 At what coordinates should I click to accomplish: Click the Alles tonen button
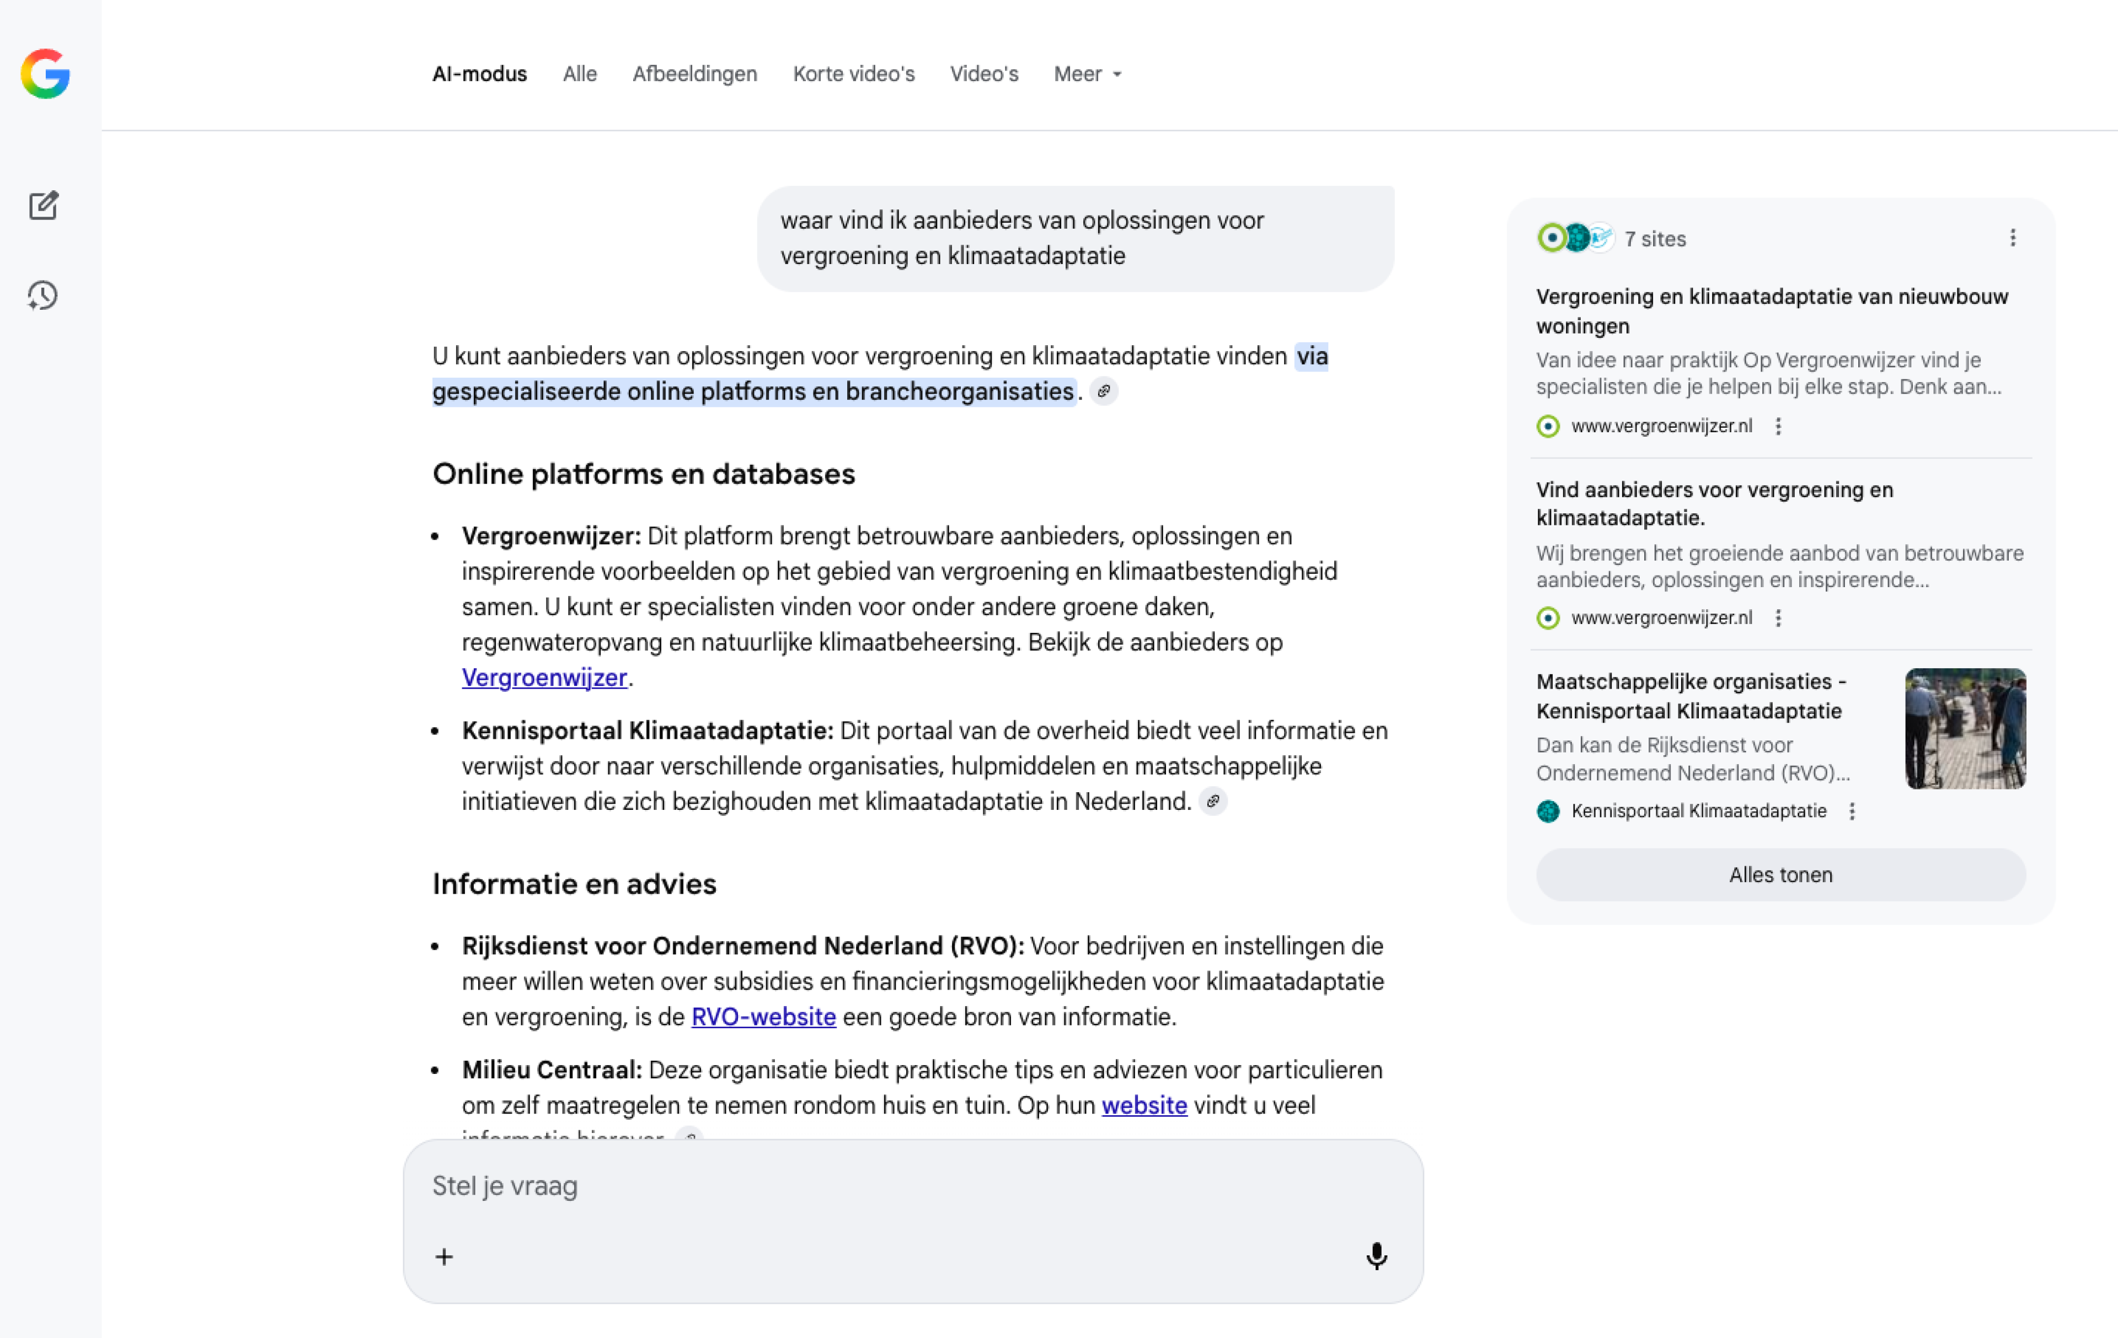coord(1781,875)
